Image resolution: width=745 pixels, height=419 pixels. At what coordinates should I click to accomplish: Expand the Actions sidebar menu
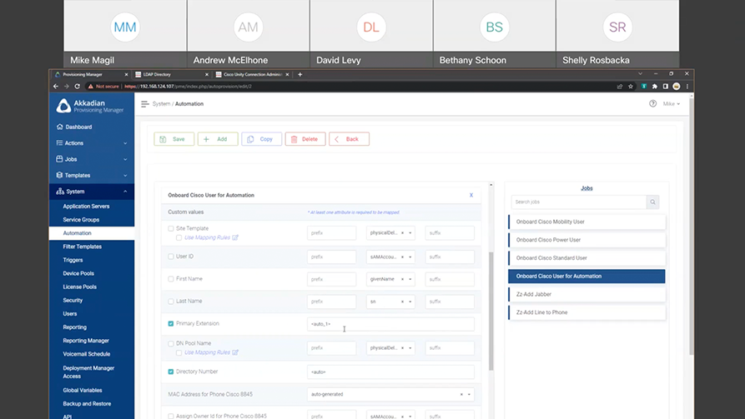tap(91, 142)
